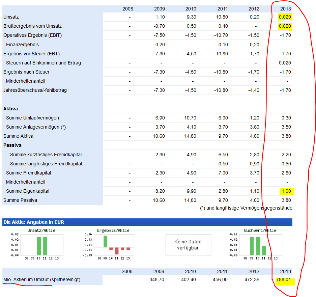Image resolution: width=316 pixels, height=297 pixels.
Task: Click the 'Bruttoergebnis vom Umsatz' row label
Action: 32,26
